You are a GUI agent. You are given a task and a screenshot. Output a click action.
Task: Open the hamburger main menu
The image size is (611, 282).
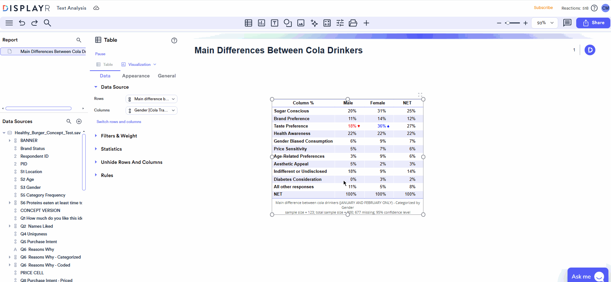[9, 23]
